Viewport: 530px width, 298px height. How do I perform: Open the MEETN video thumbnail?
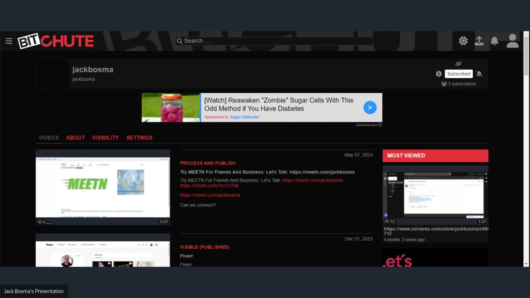coord(103,187)
